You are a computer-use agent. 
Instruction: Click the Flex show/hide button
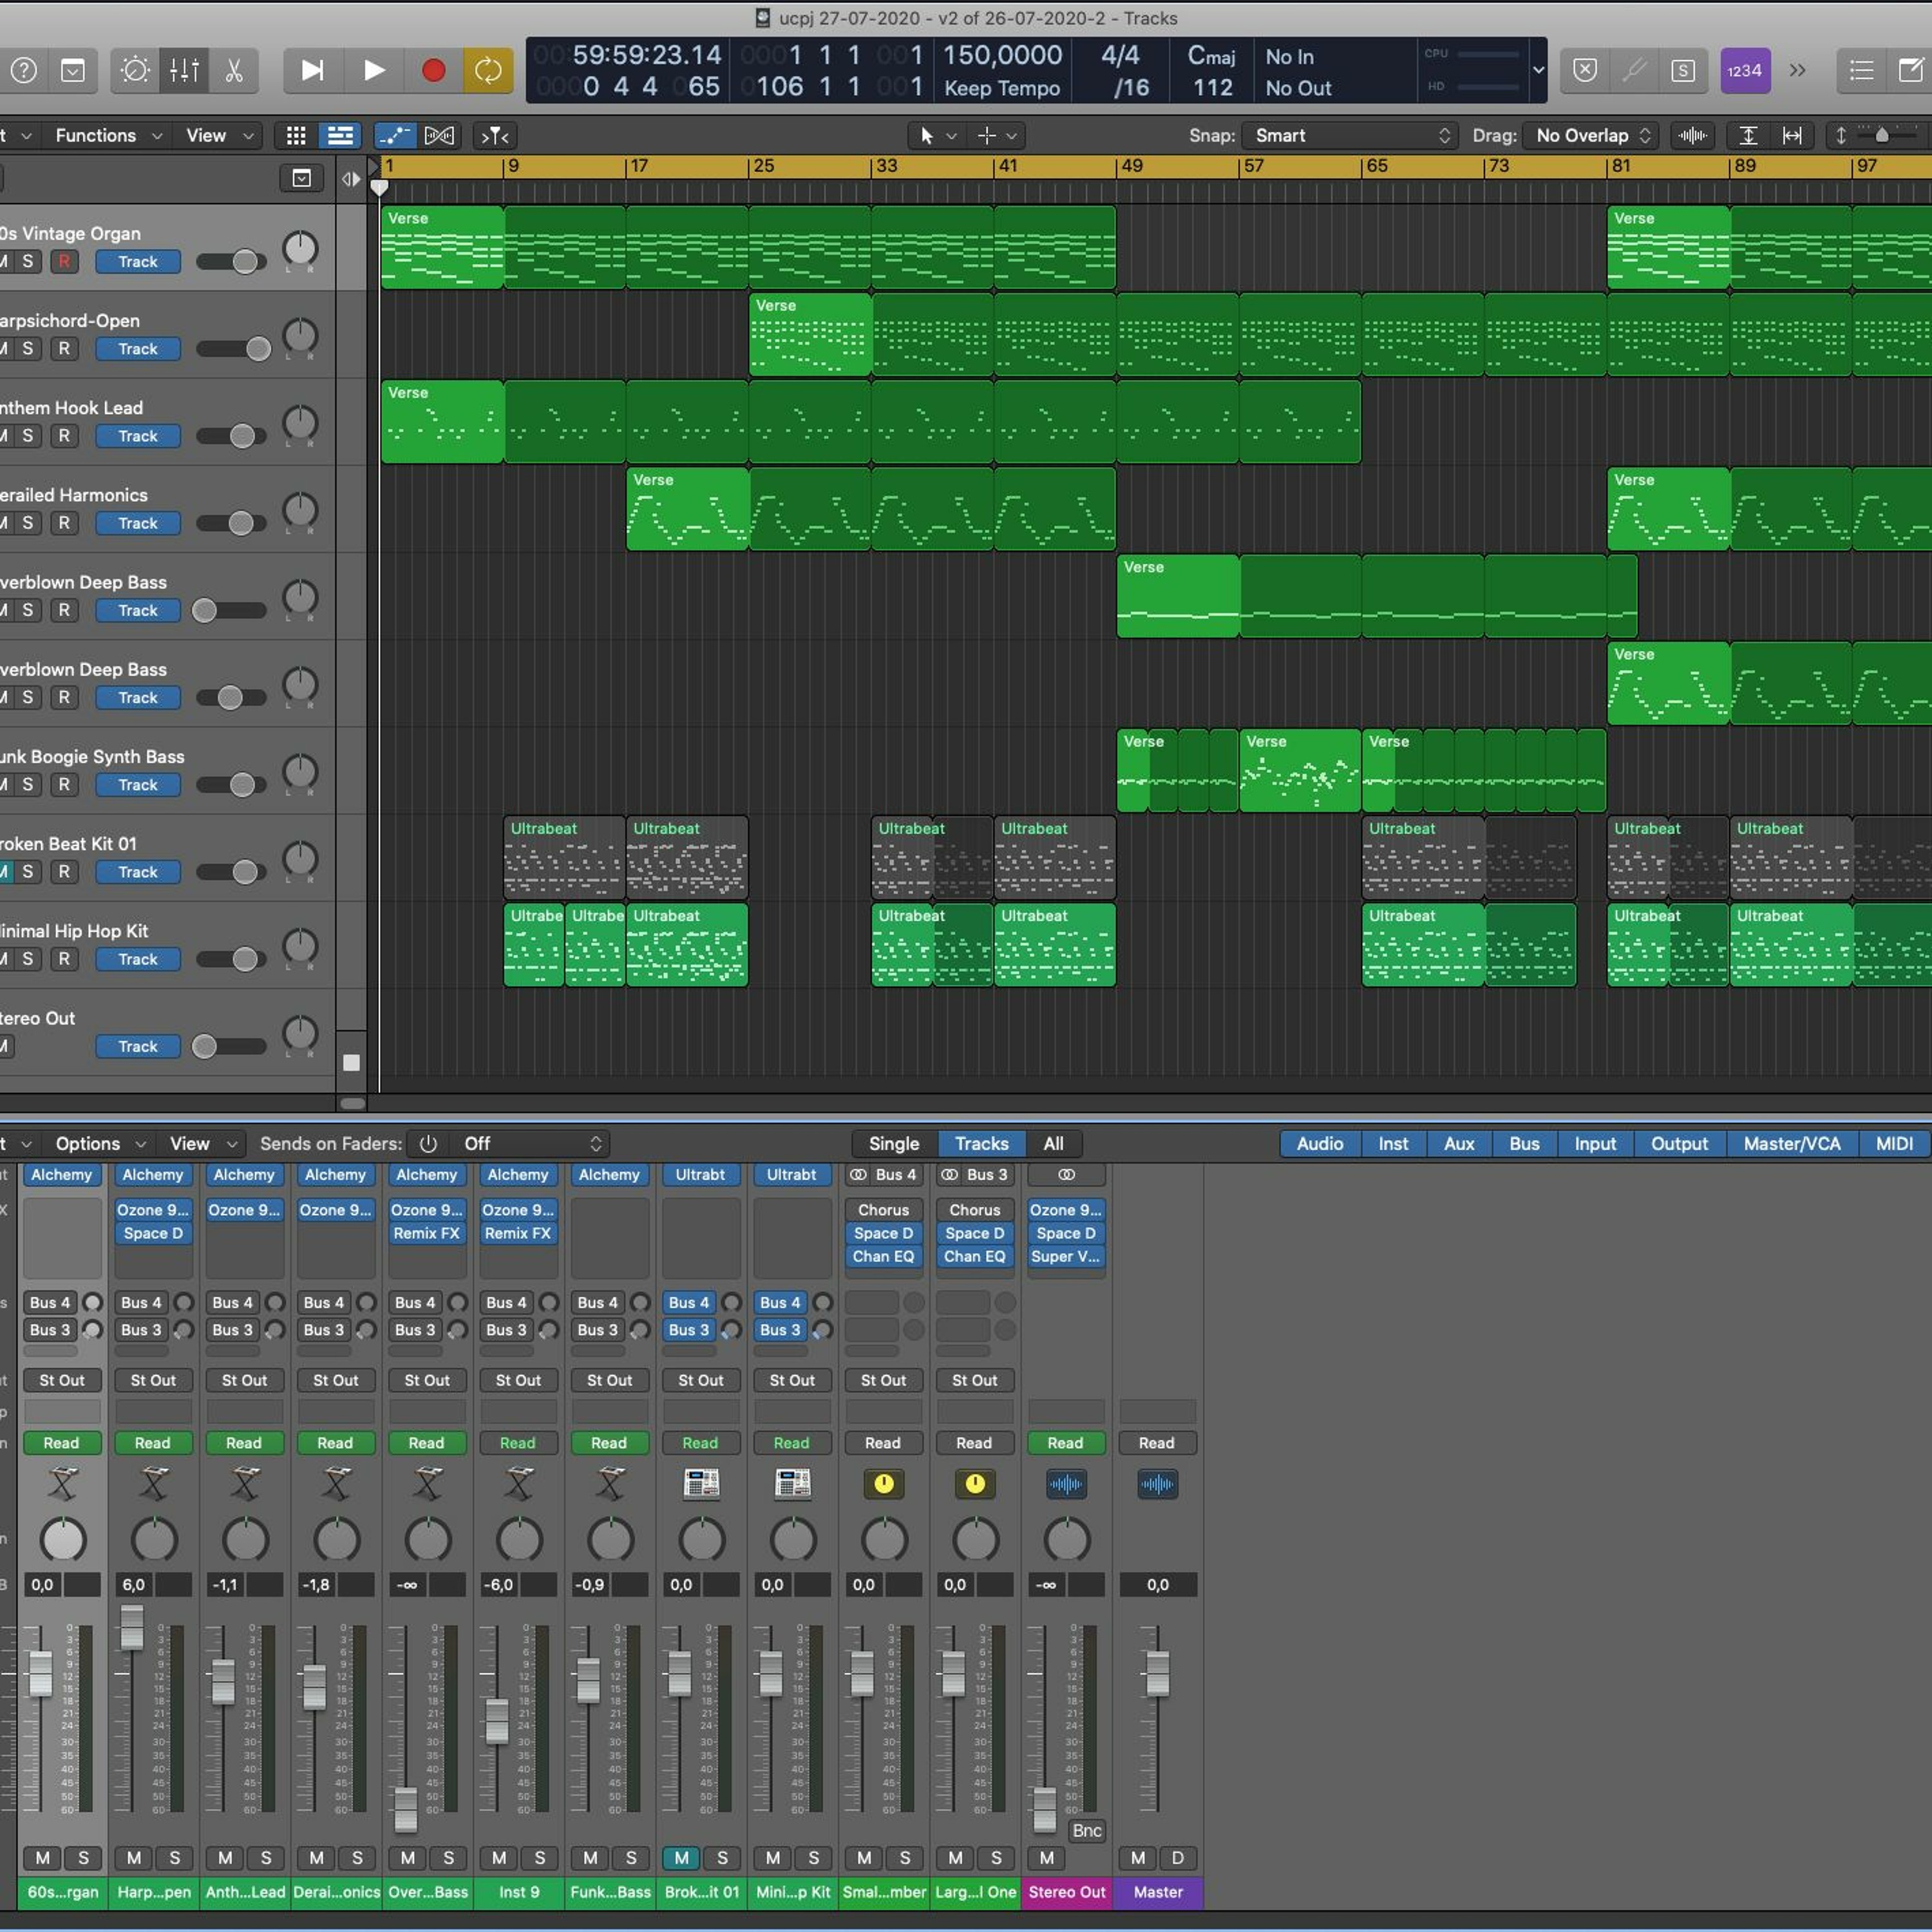pos(439,135)
